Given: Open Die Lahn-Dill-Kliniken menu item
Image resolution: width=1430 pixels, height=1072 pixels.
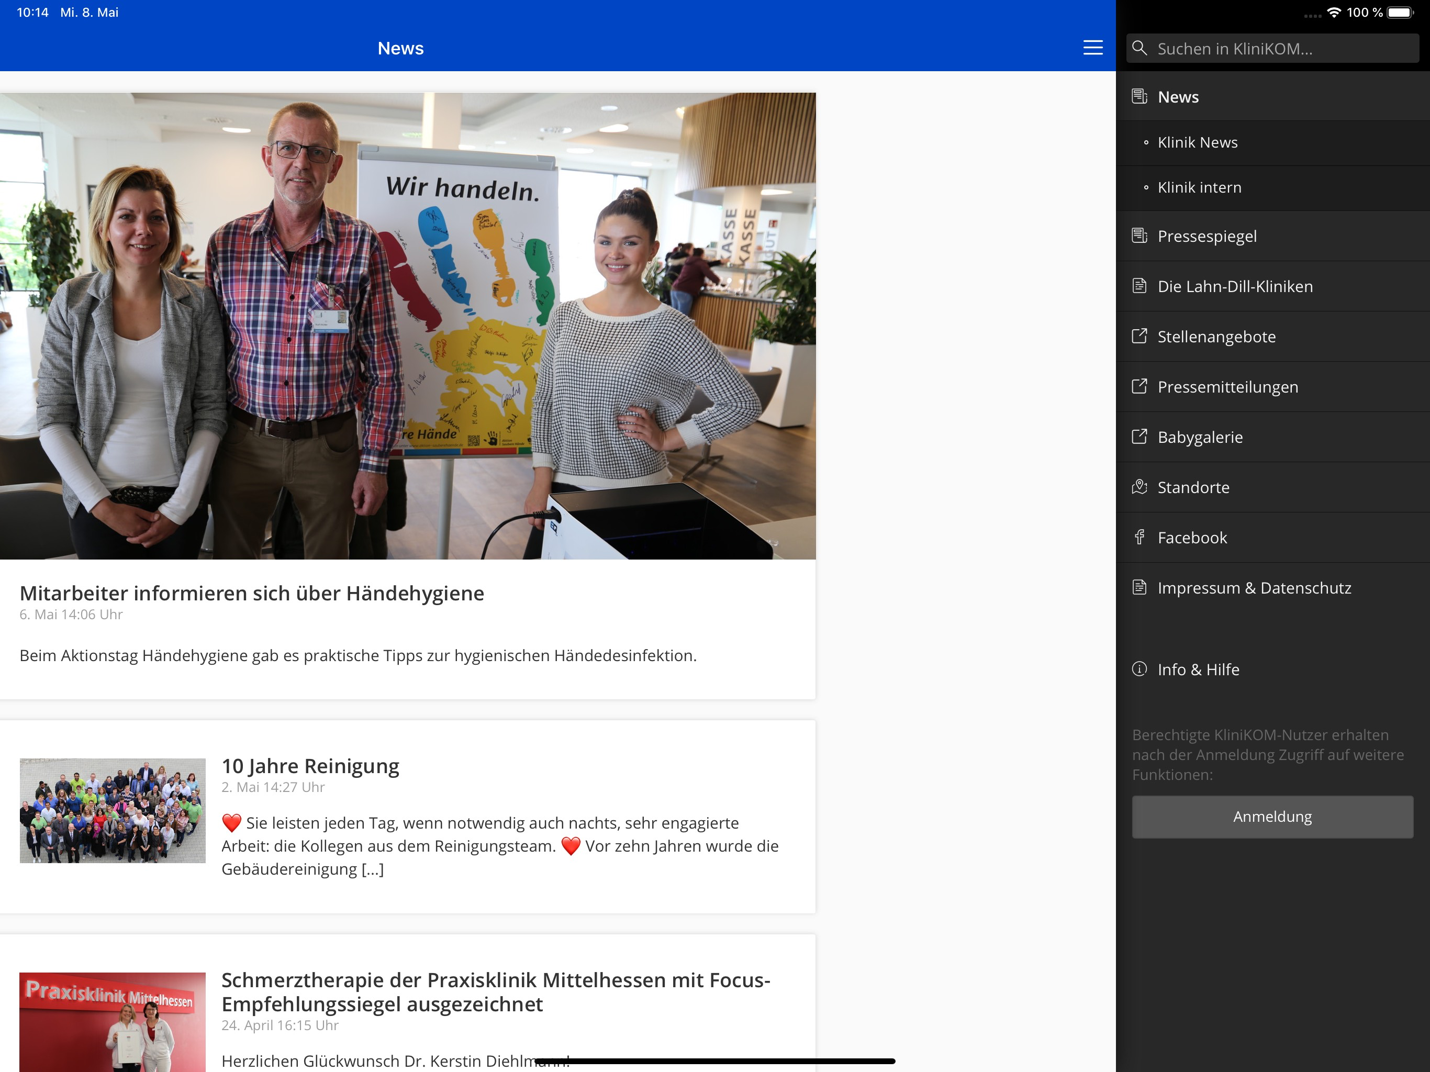Looking at the screenshot, I should point(1272,286).
